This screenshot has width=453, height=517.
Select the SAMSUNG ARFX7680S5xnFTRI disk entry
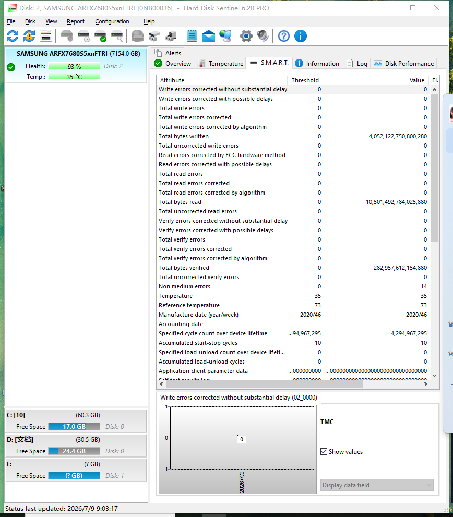76,65
